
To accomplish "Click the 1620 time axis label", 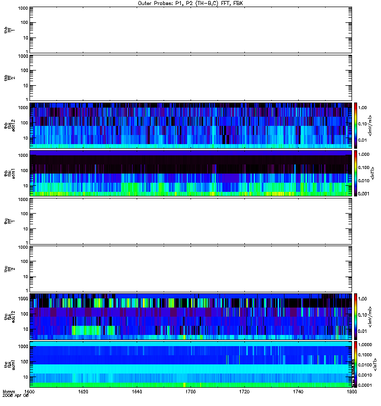I will [83, 392].
